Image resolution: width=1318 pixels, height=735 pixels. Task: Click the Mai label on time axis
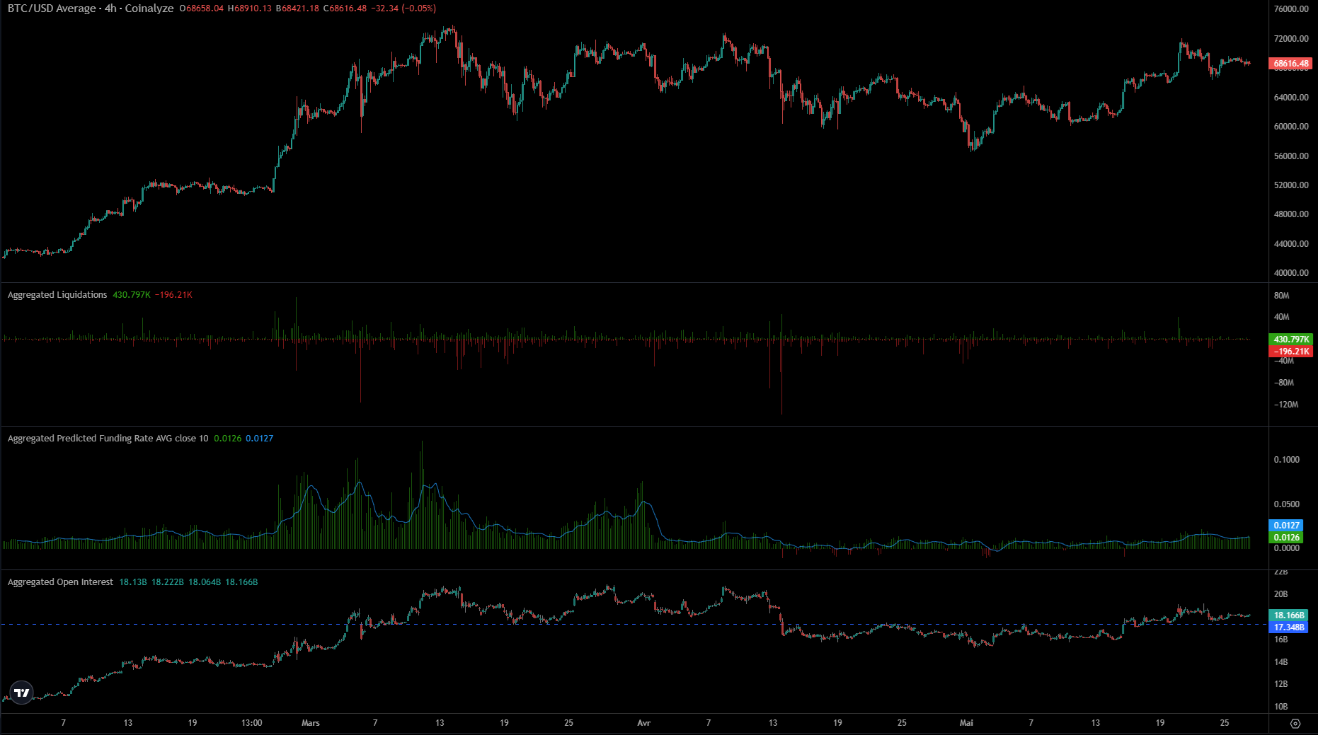coord(966,723)
